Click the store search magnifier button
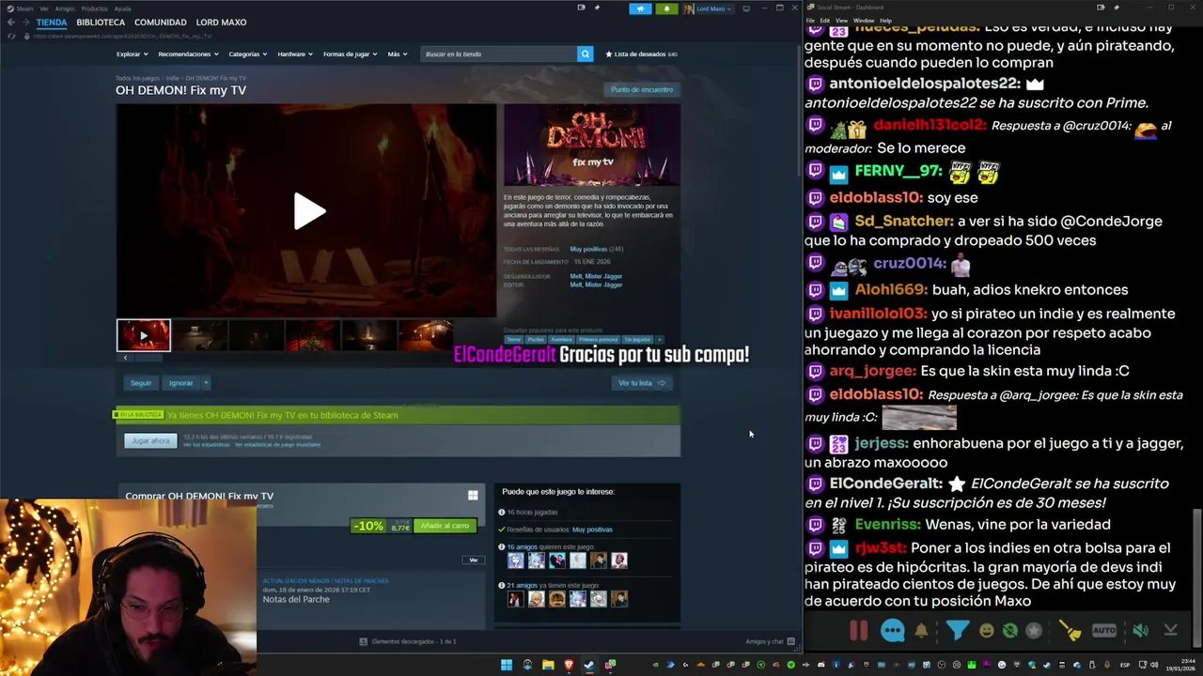1203x676 pixels. coord(585,54)
